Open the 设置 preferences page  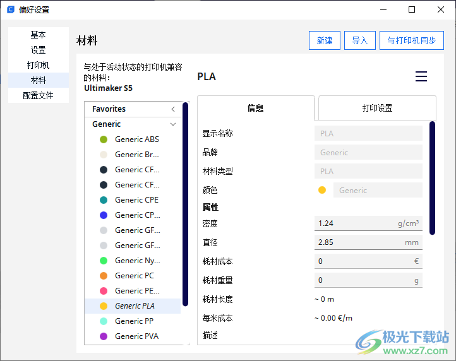(39, 50)
